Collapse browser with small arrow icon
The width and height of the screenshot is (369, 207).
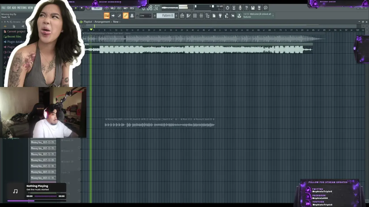(x=2, y=22)
